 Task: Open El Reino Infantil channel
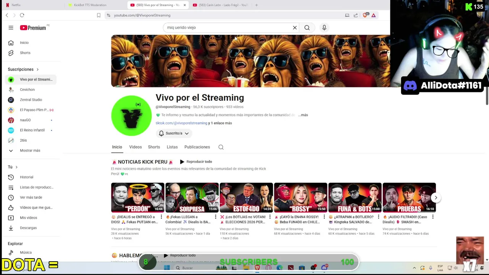click(31, 130)
